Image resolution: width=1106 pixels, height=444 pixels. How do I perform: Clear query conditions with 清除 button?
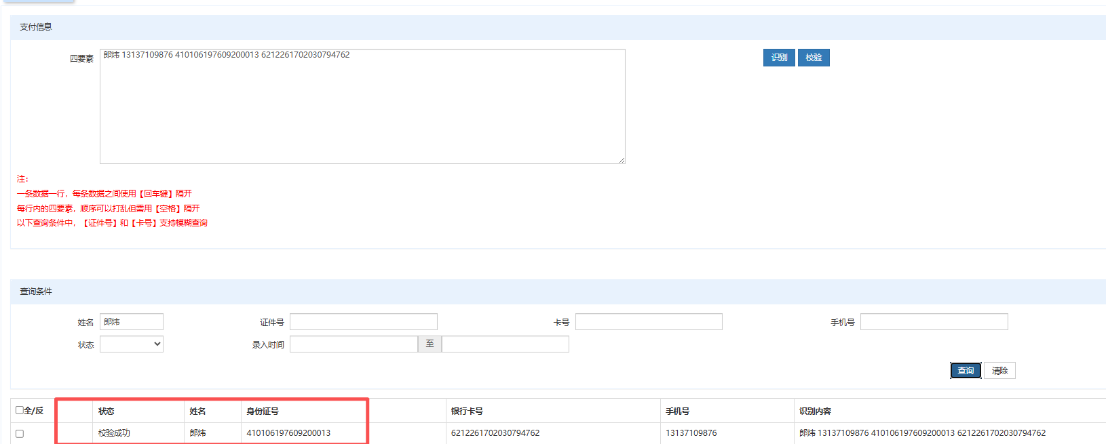[999, 371]
